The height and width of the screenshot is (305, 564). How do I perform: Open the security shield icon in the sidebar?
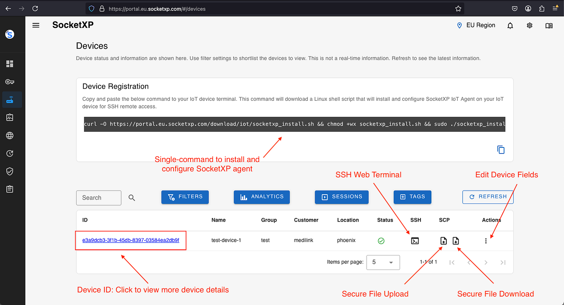pyautogui.click(x=10, y=171)
